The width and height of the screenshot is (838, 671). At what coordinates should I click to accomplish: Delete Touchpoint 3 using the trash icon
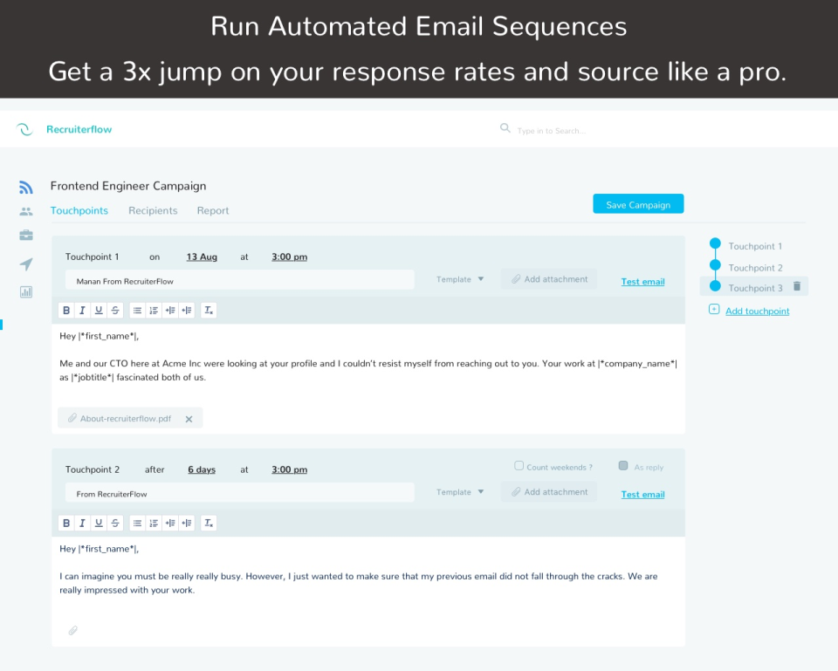pyautogui.click(x=797, y=285)
